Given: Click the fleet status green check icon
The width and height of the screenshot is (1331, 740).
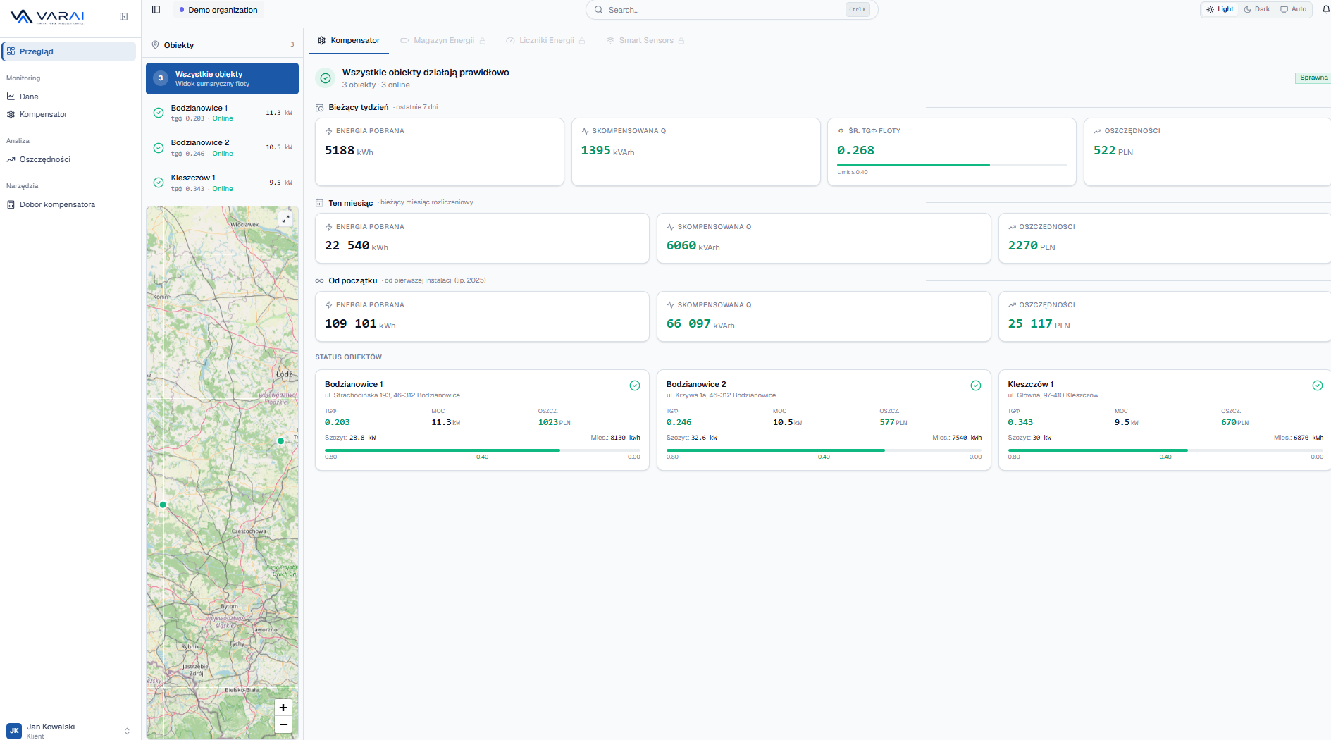Looking at the screenshot, I should tap(326, 78).
